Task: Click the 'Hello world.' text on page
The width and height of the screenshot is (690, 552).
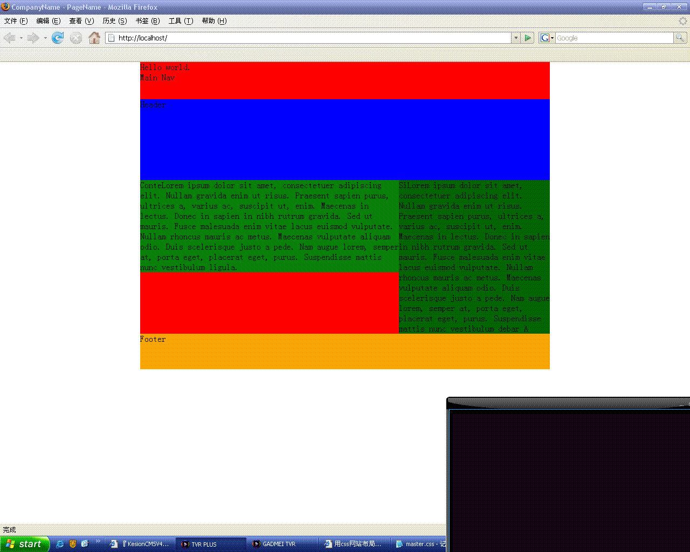Action: pos(165,67)
